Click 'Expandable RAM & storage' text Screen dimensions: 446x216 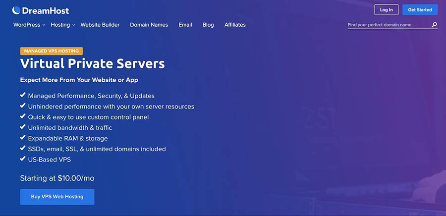[x=68, y=138]
